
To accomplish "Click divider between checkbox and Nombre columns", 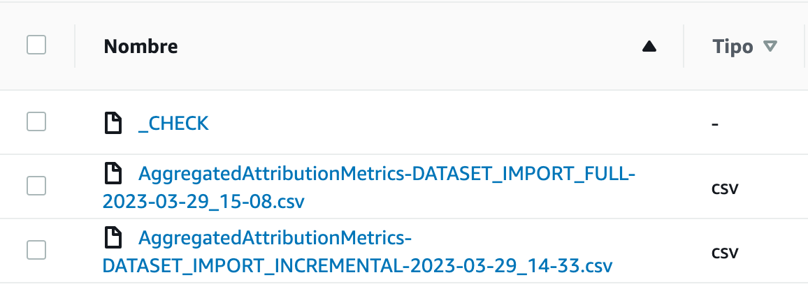I will tap(75, 47).
